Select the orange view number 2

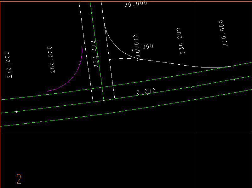point(19,179)
